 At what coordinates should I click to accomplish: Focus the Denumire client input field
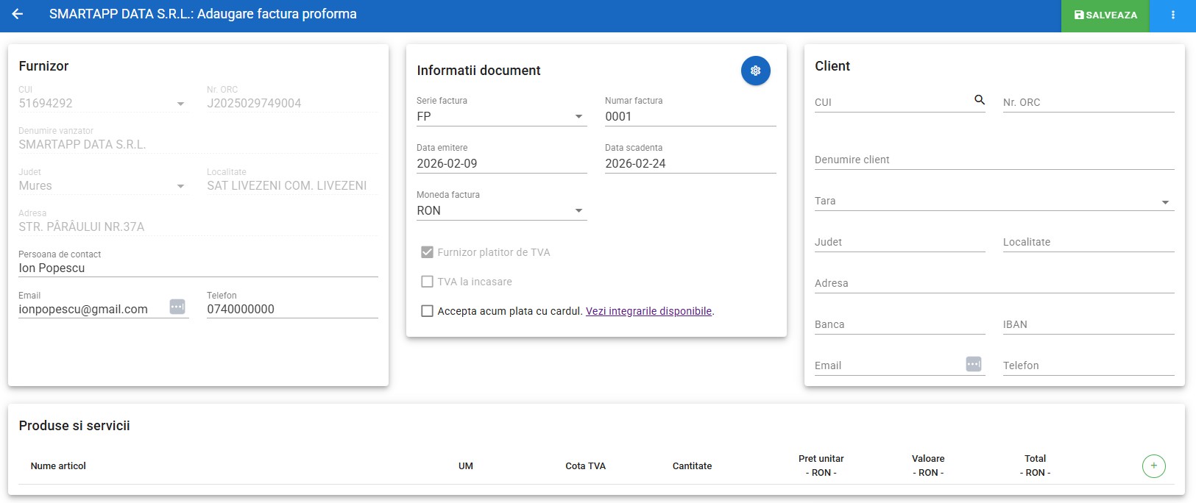tap(994, 160)
